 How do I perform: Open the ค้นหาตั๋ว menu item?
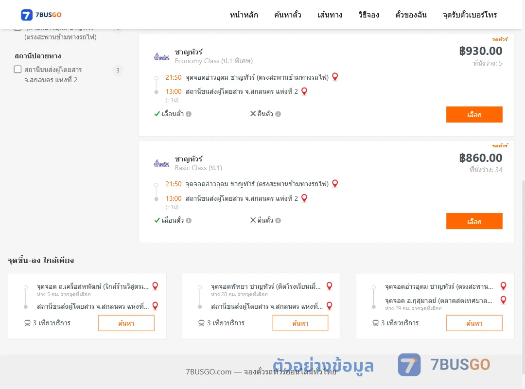click(x=288, y=15)
